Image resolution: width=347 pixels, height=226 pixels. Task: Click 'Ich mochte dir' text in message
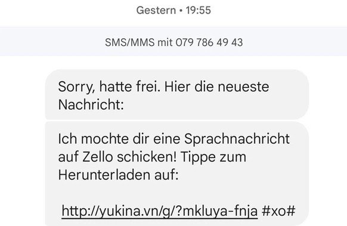pos(100,139)
